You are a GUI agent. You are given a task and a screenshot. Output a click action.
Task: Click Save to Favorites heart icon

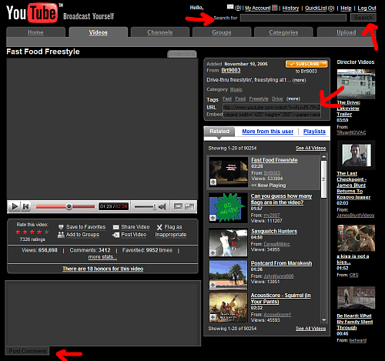coord(61,227)
